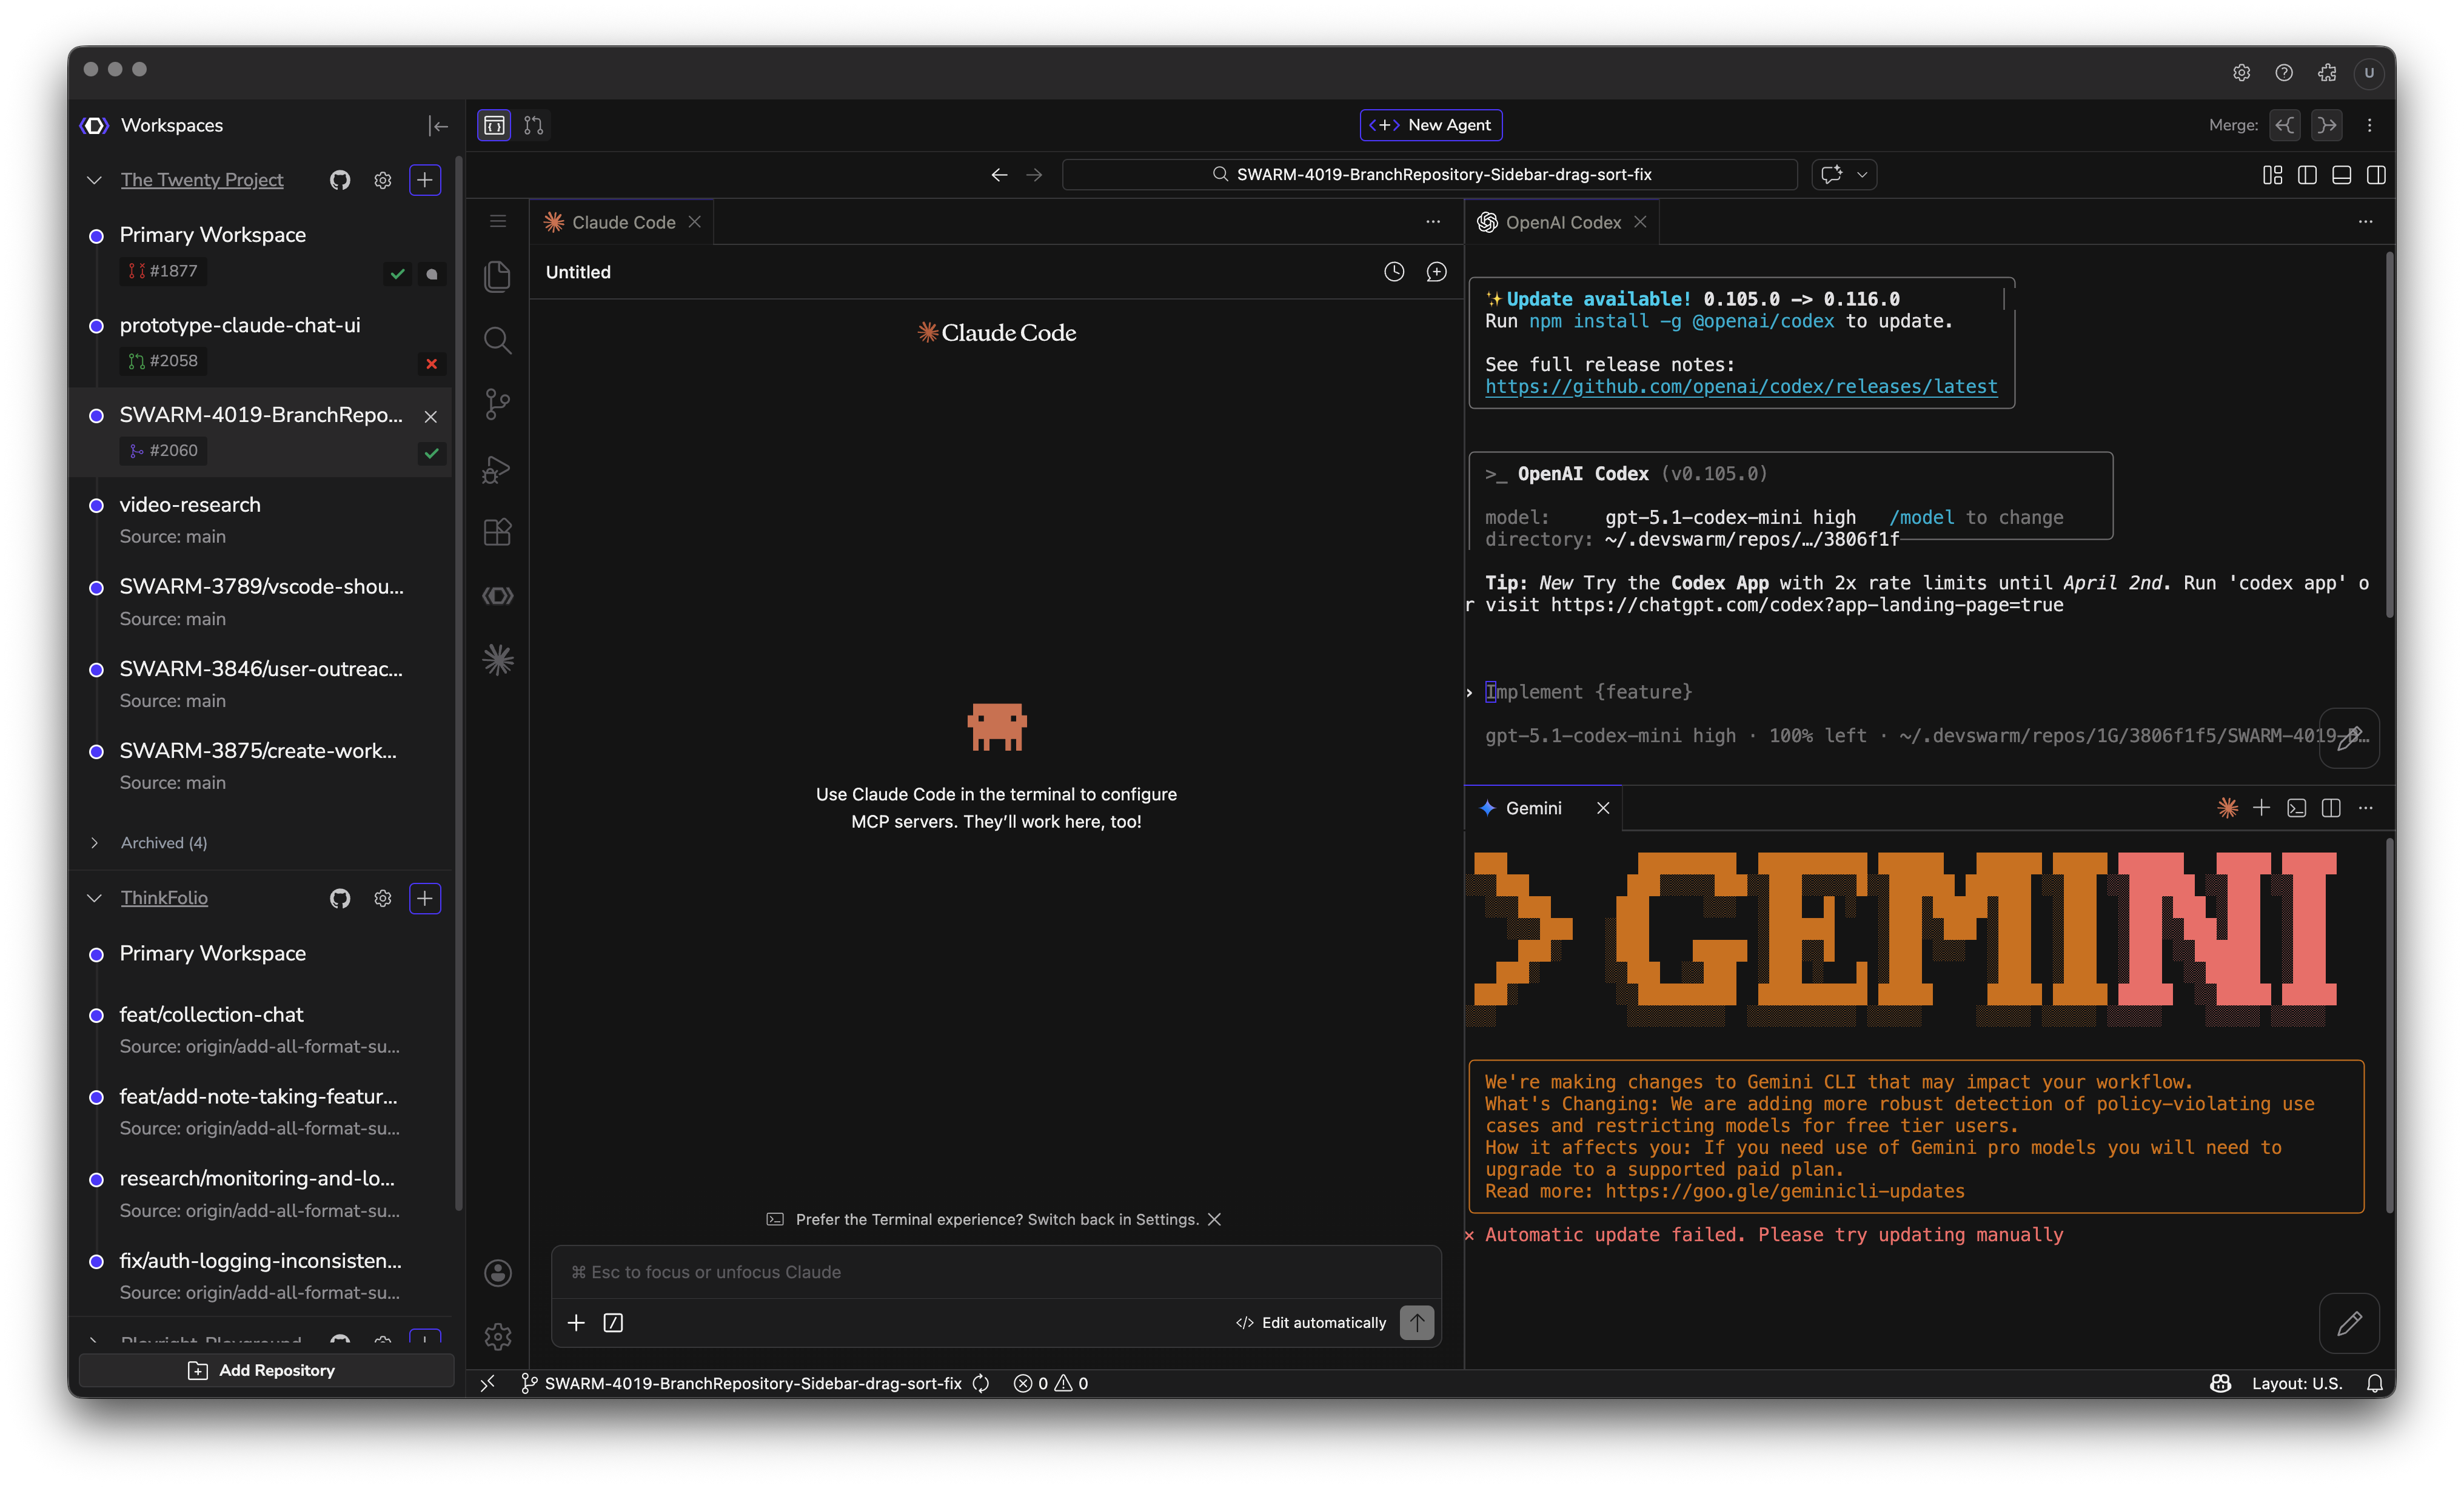Click GitHub icon next to ThinkFolio

click(x=340, y=898)
